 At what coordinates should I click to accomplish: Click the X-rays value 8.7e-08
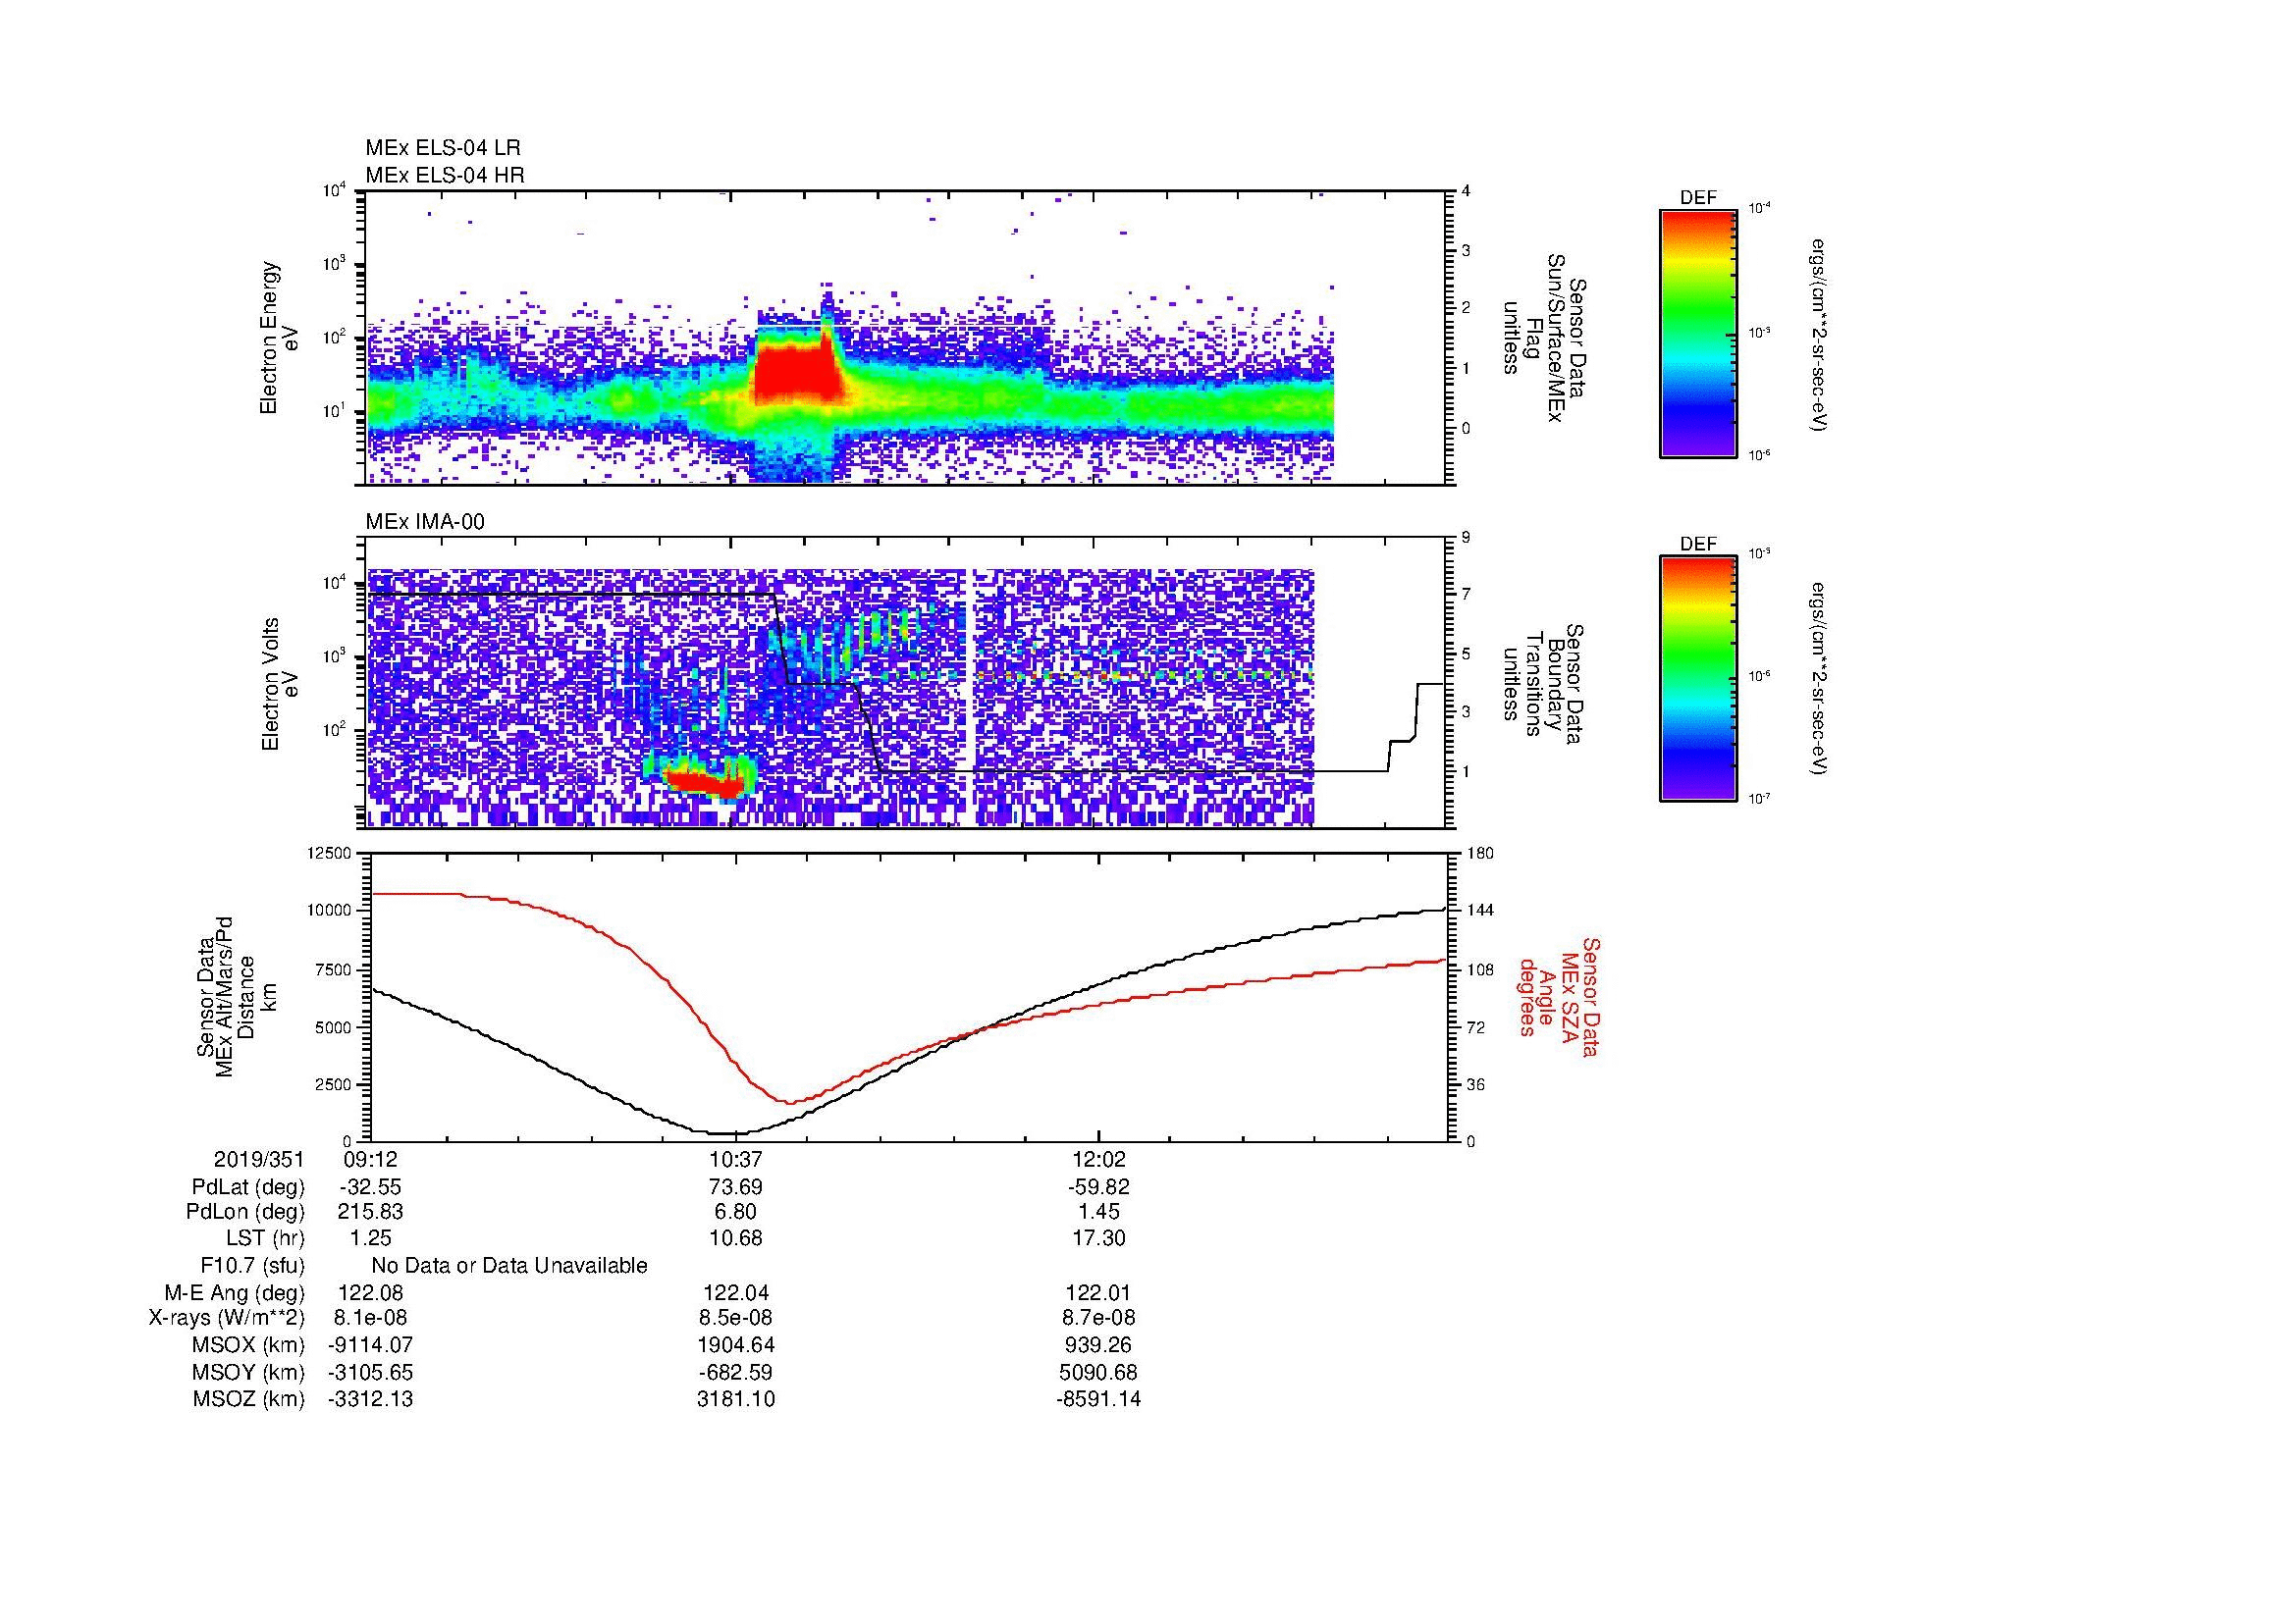coord(1099,1318)
